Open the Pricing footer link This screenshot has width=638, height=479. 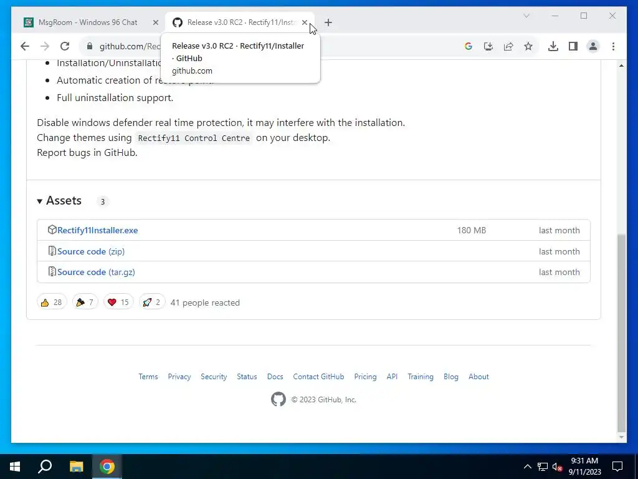[365, 377]
